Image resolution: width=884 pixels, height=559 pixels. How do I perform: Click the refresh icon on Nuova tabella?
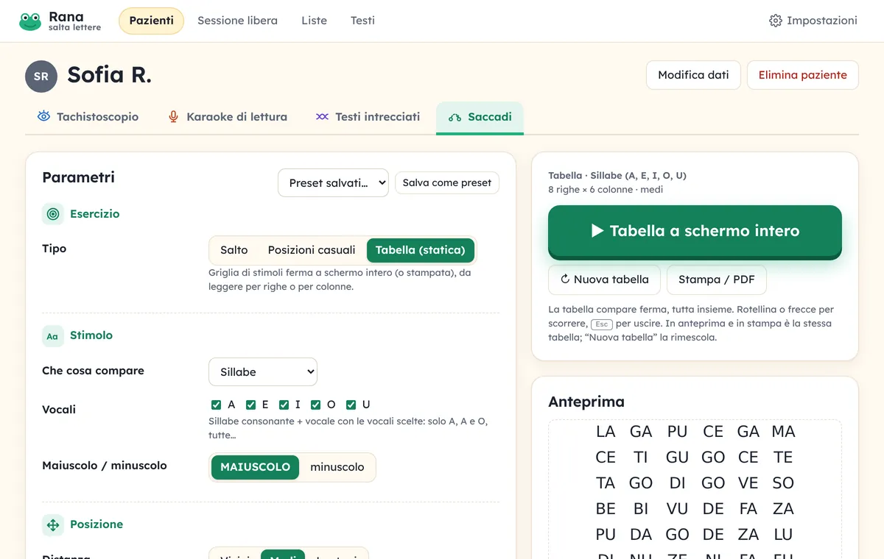(x=565, y=279)
